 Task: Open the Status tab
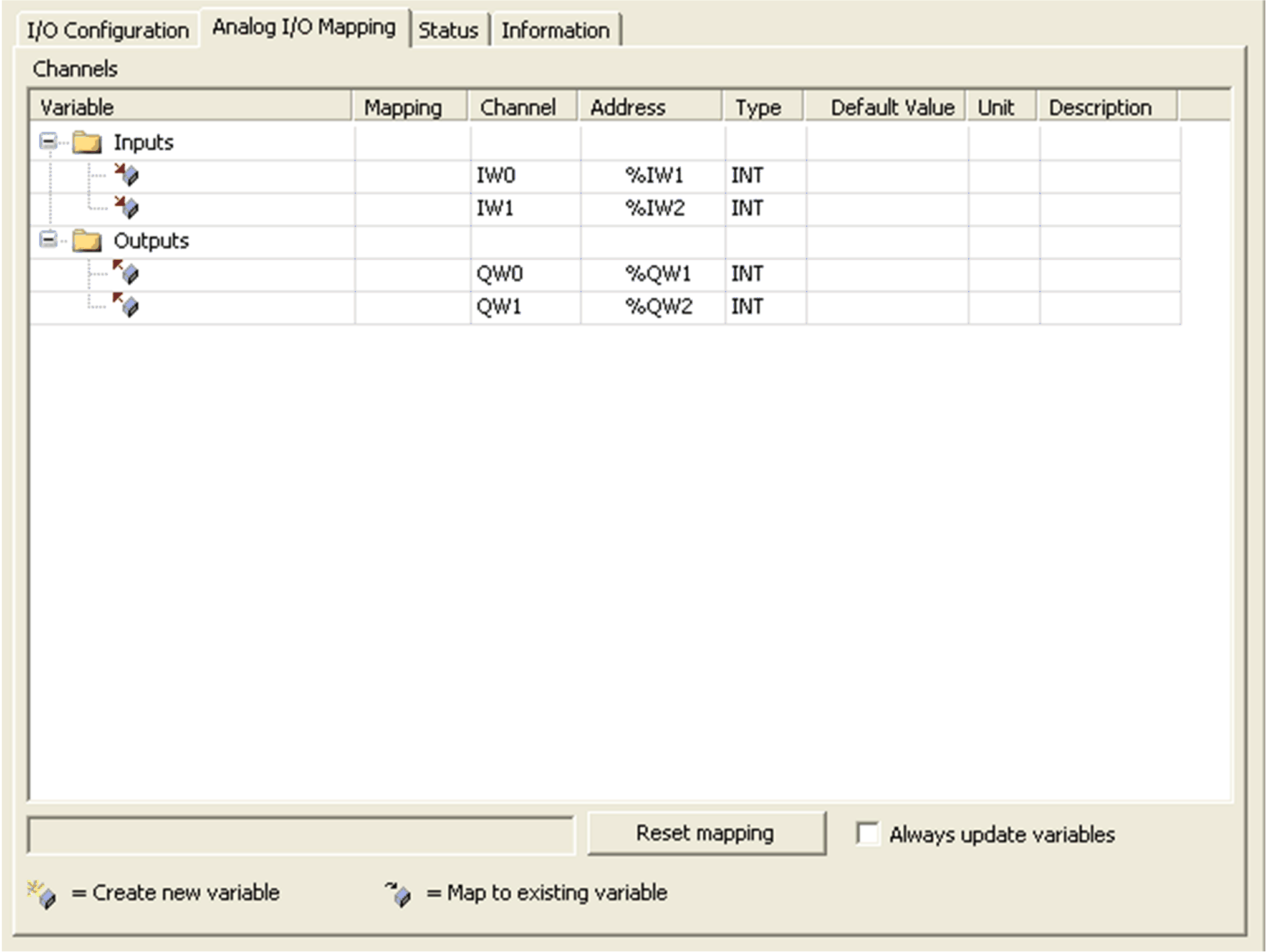pos(448,30)
